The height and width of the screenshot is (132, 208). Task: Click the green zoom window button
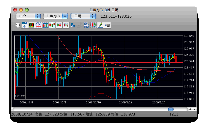click(27, 10)
